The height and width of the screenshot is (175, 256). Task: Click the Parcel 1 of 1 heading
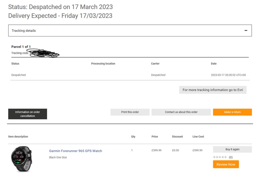click(x=21, y=47)
